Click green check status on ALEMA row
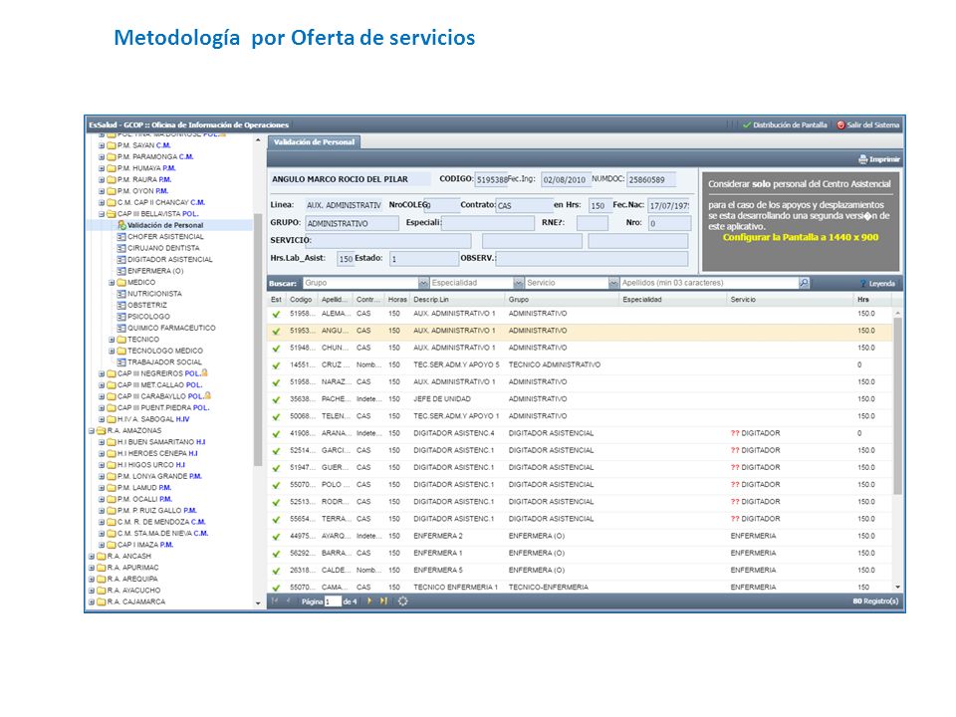Image resolution: width=956 pixels, height=717 pixels. tap(276, 314)
